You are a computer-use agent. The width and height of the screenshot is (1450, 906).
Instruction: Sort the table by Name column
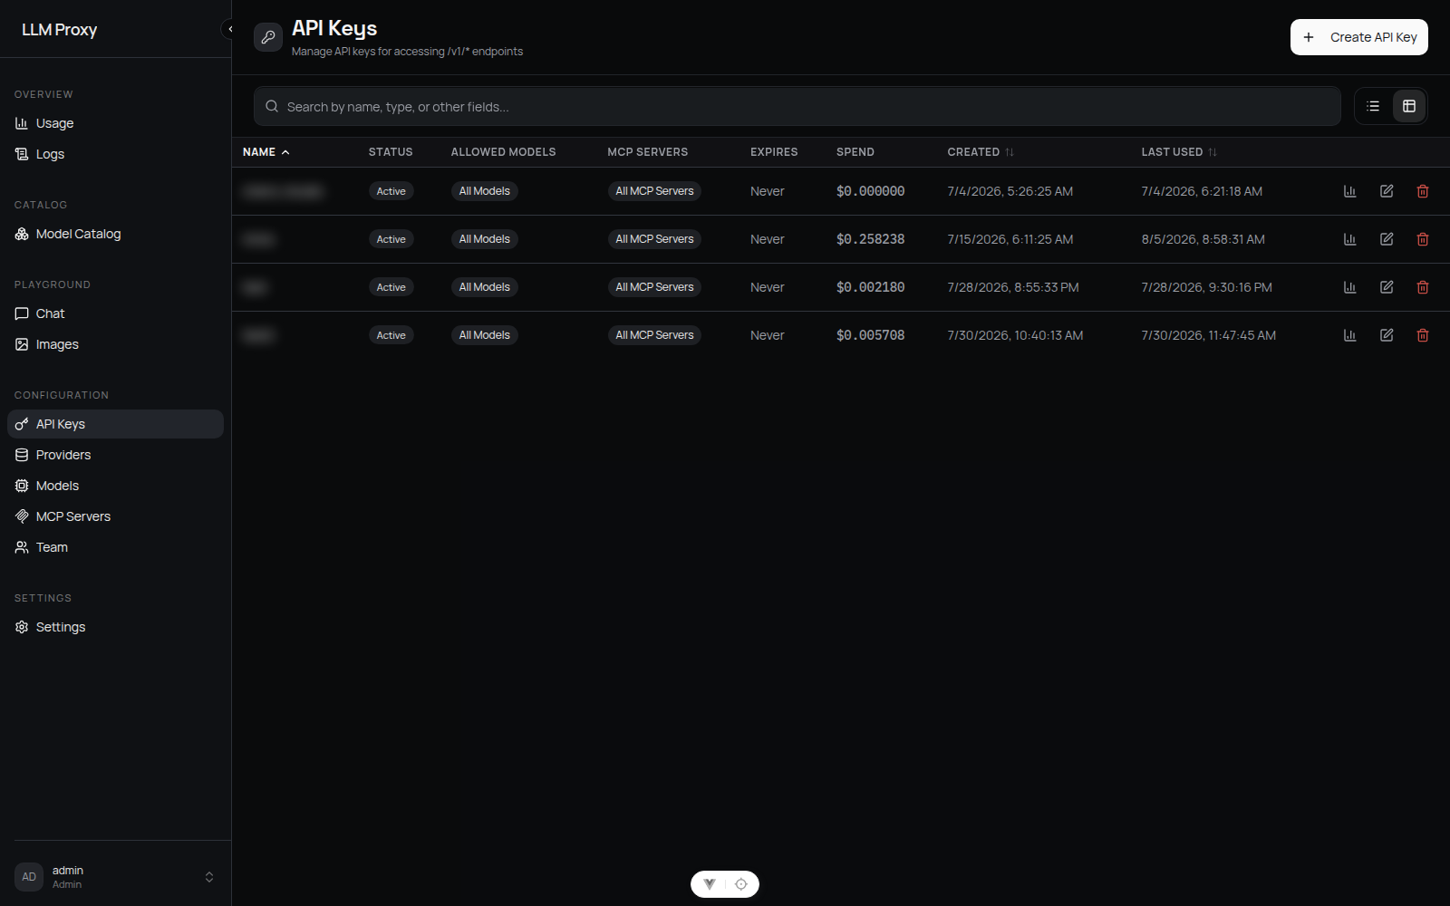266,152
